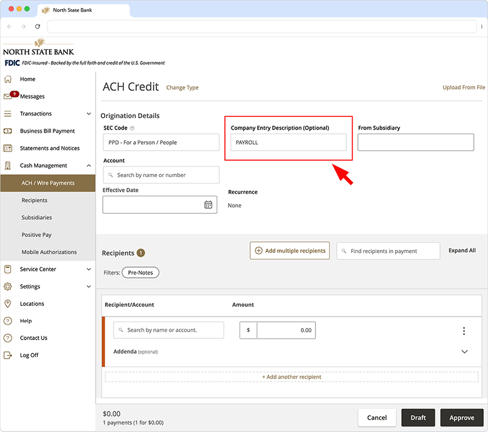
Task: Click the Approve button
Action: (461, 417)
